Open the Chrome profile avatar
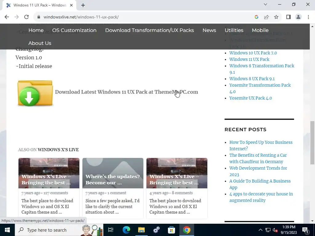315x236 pixels. point(298,17)
